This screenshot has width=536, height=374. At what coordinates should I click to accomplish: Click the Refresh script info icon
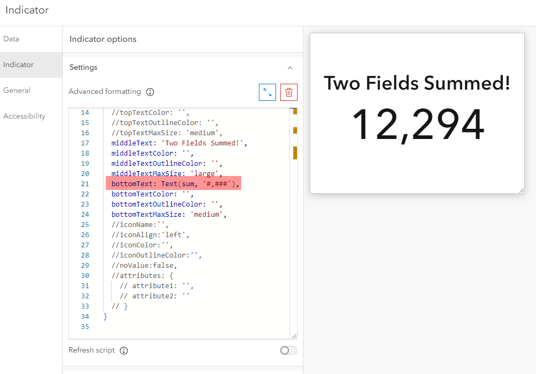[124, 350]
